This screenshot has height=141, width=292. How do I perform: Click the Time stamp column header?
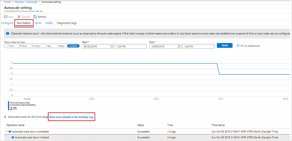pos(218,125)
